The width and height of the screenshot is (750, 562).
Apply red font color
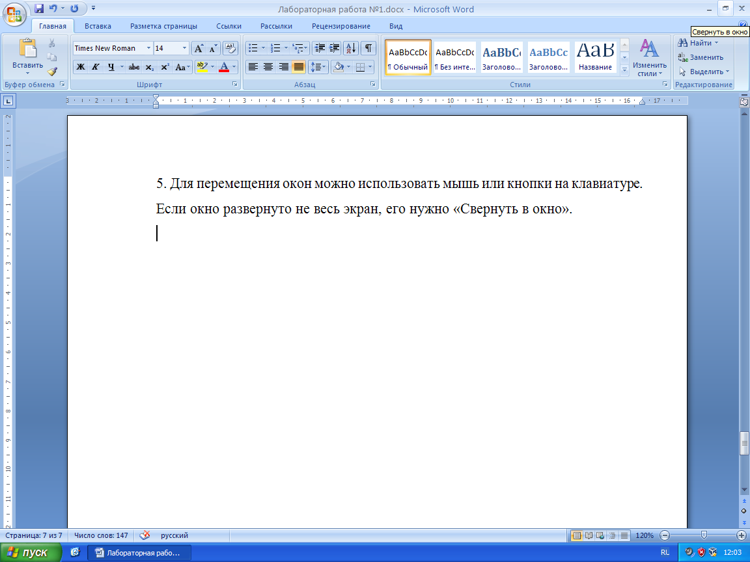point(224,68)
